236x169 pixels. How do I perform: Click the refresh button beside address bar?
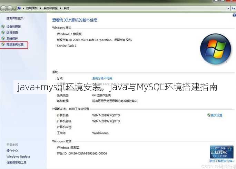[234, 8]
